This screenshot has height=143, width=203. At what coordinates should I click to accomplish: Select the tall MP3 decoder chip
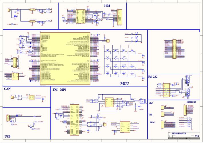74,120
